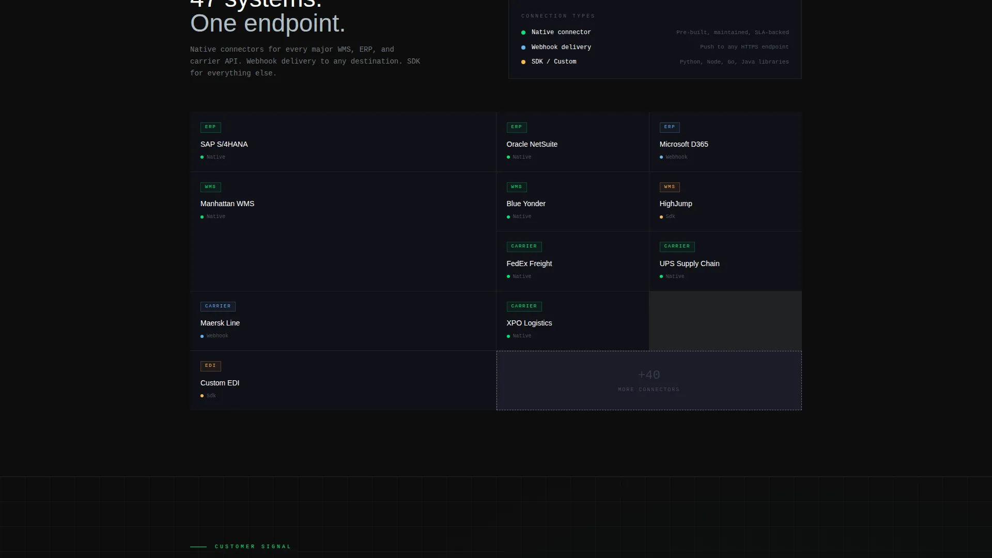Click green dot beside Native connector
992x558 pixels.
tap(523, 33)
